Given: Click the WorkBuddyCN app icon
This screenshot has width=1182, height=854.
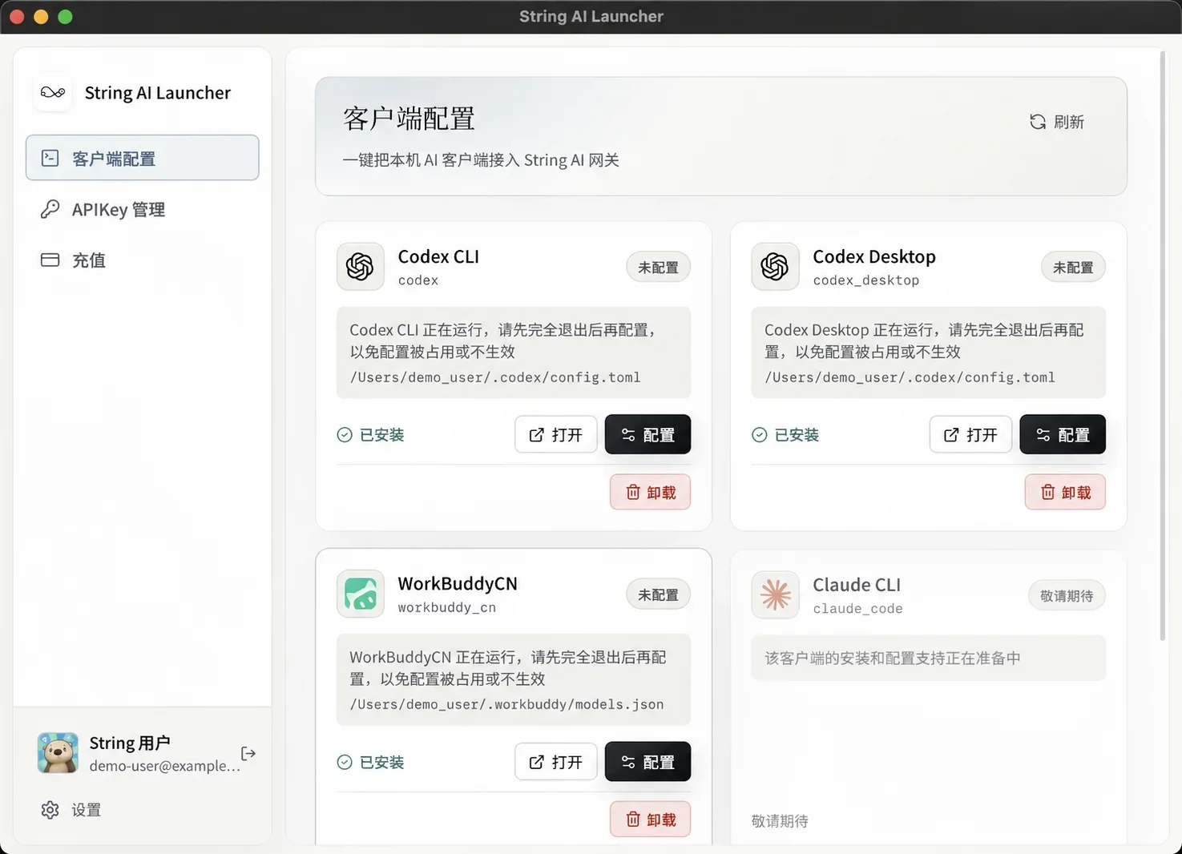Looking at the screenshot, I should tap(360, 594).
